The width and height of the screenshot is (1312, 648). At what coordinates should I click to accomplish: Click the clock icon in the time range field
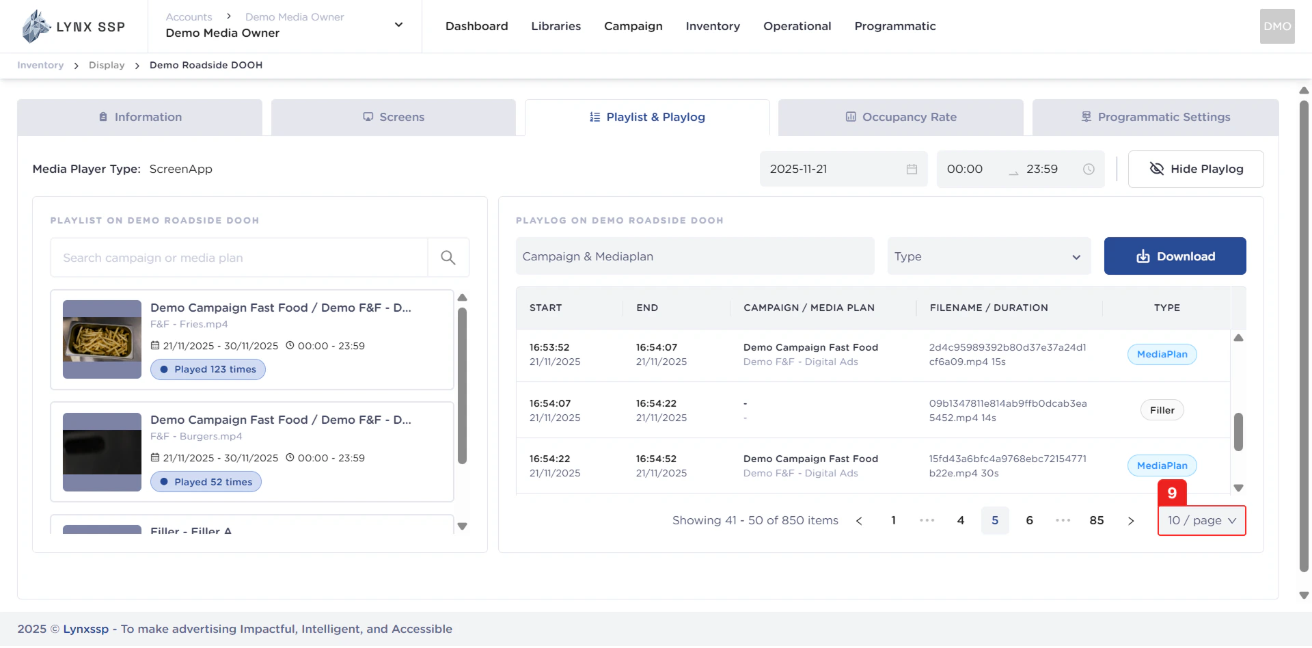point(1088,169)
